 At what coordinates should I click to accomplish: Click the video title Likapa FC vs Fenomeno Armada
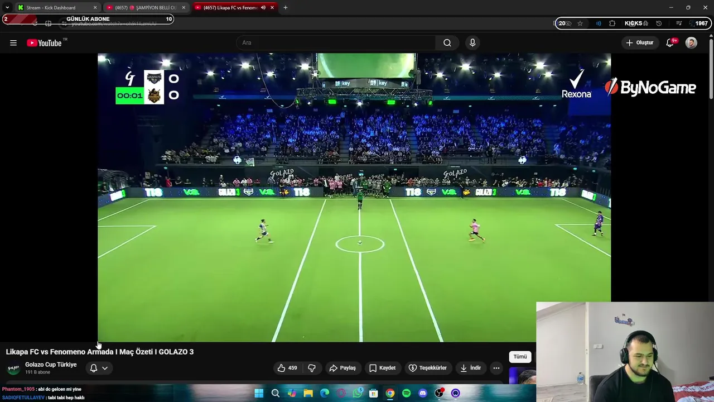(100, 352)
